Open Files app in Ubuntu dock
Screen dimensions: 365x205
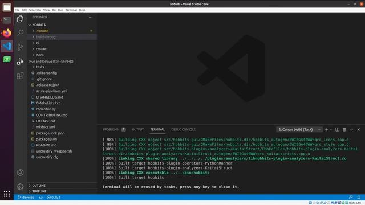coord(7,7)
